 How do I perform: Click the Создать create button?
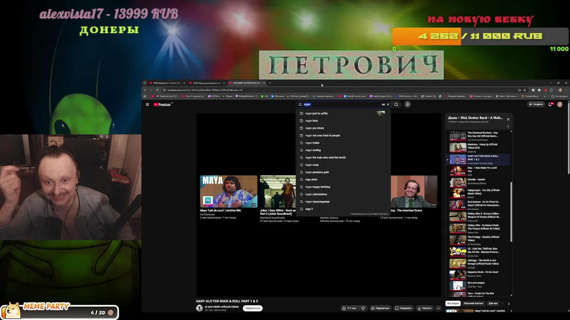coord(536,104)
